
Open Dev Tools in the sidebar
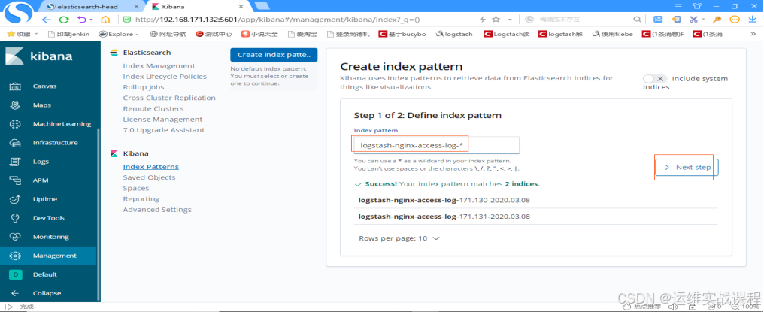tap(48, 218)
